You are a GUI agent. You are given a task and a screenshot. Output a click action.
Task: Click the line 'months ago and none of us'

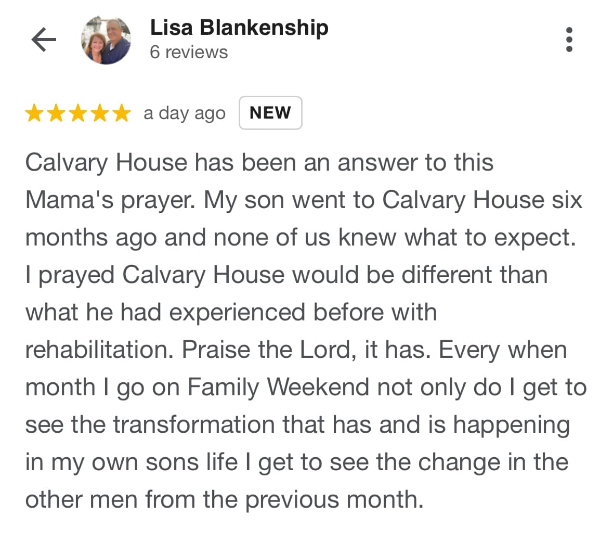(x=301, y=237)
